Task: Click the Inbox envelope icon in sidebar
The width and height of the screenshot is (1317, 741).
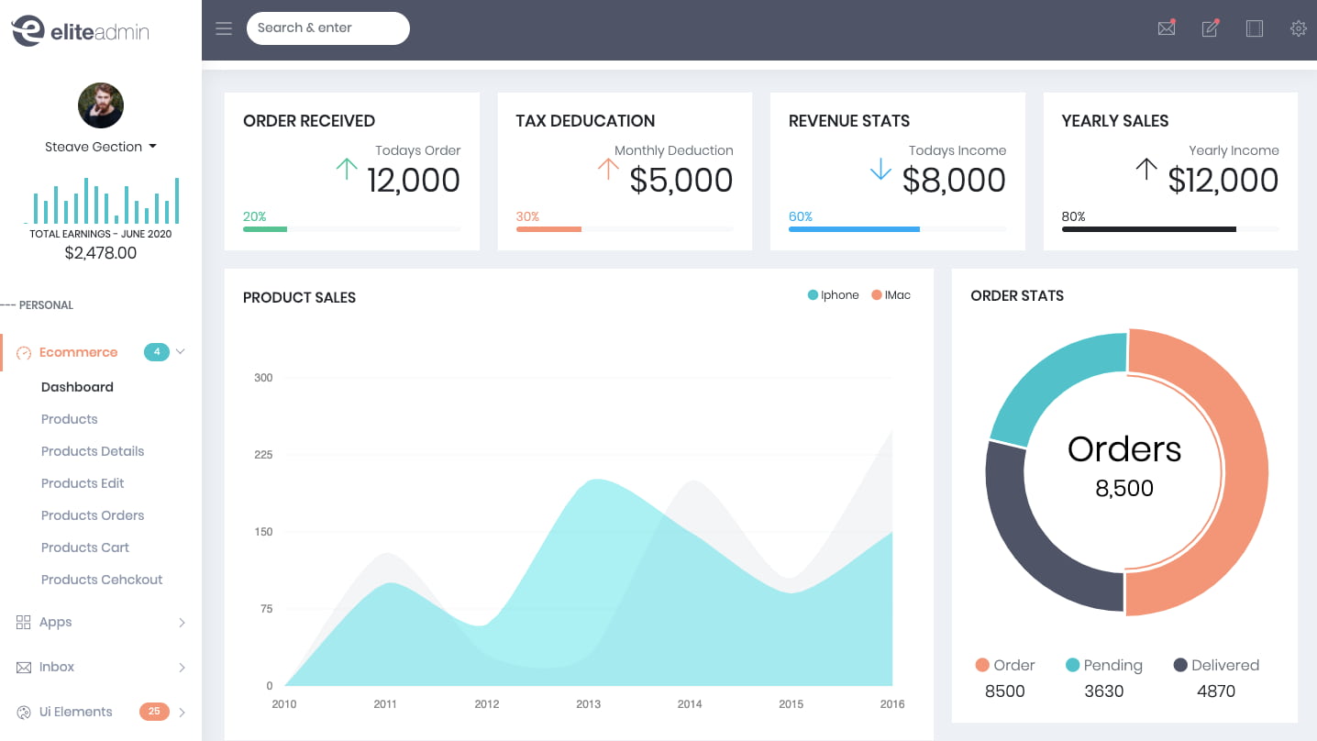Action: [x=23, y=667]
